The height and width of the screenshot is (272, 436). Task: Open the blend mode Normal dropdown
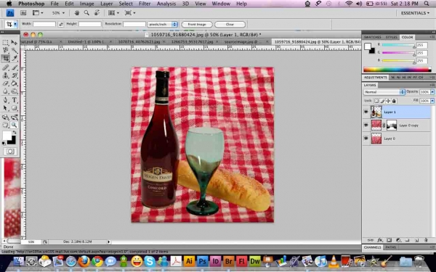(x=384, y=92)
